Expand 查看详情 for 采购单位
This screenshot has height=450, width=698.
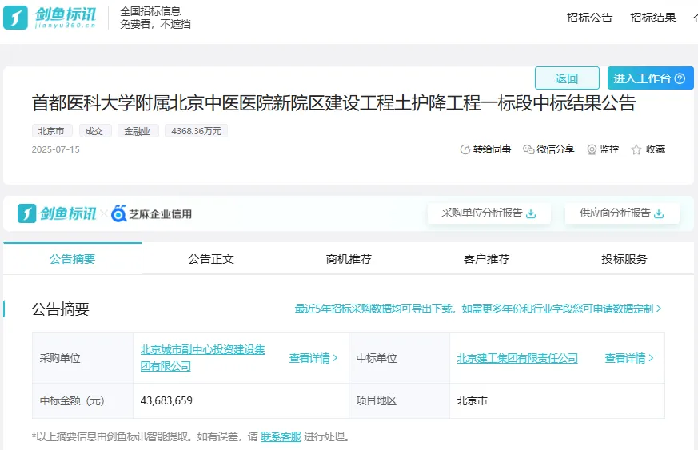tap(313, 358)
